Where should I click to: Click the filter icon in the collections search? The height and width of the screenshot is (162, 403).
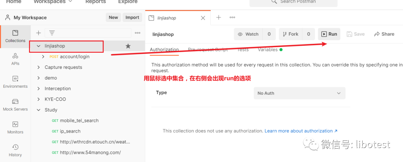tap(52, 33)
